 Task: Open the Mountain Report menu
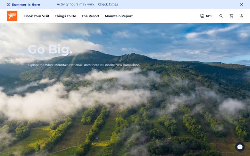pos(119,16)
